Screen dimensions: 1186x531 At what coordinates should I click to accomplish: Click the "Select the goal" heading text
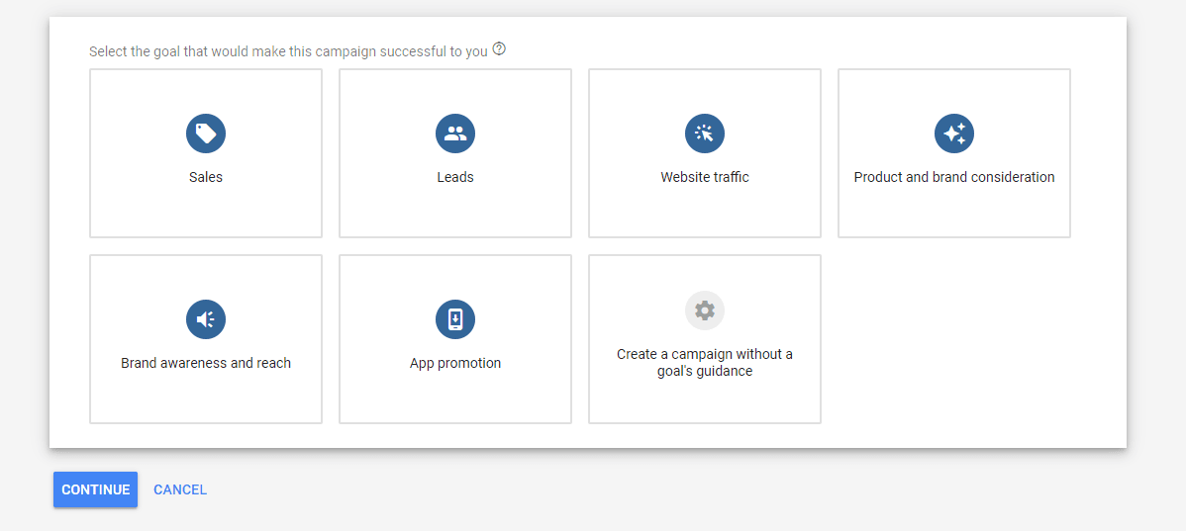(x=287, y=51)
